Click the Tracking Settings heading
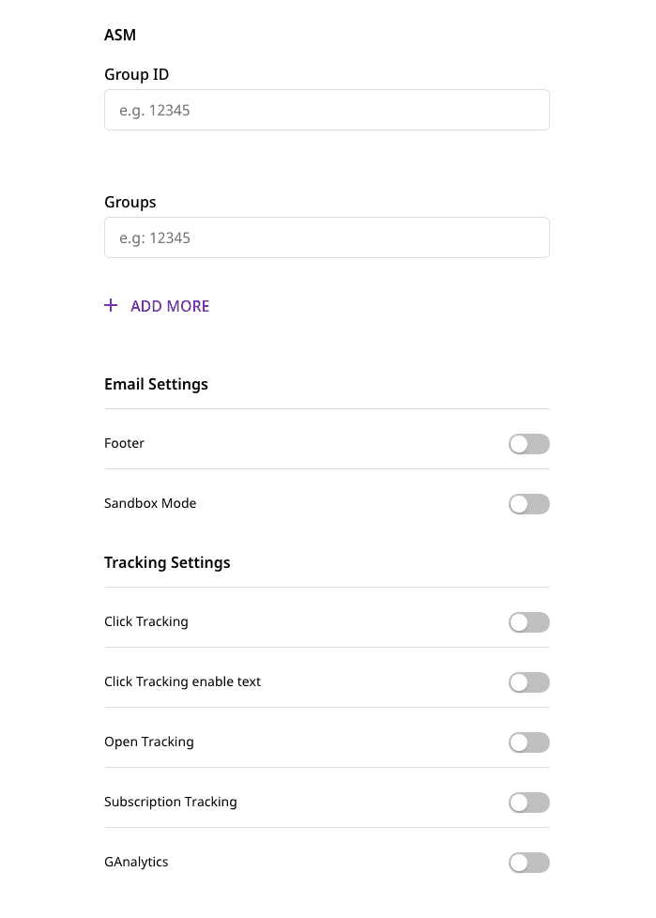This screenshot has width=656, height=918. [167, 561]
